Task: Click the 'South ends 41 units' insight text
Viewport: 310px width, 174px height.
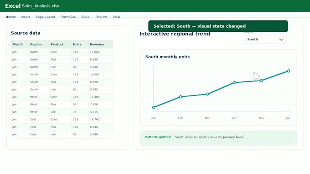Action: point(210,137)
